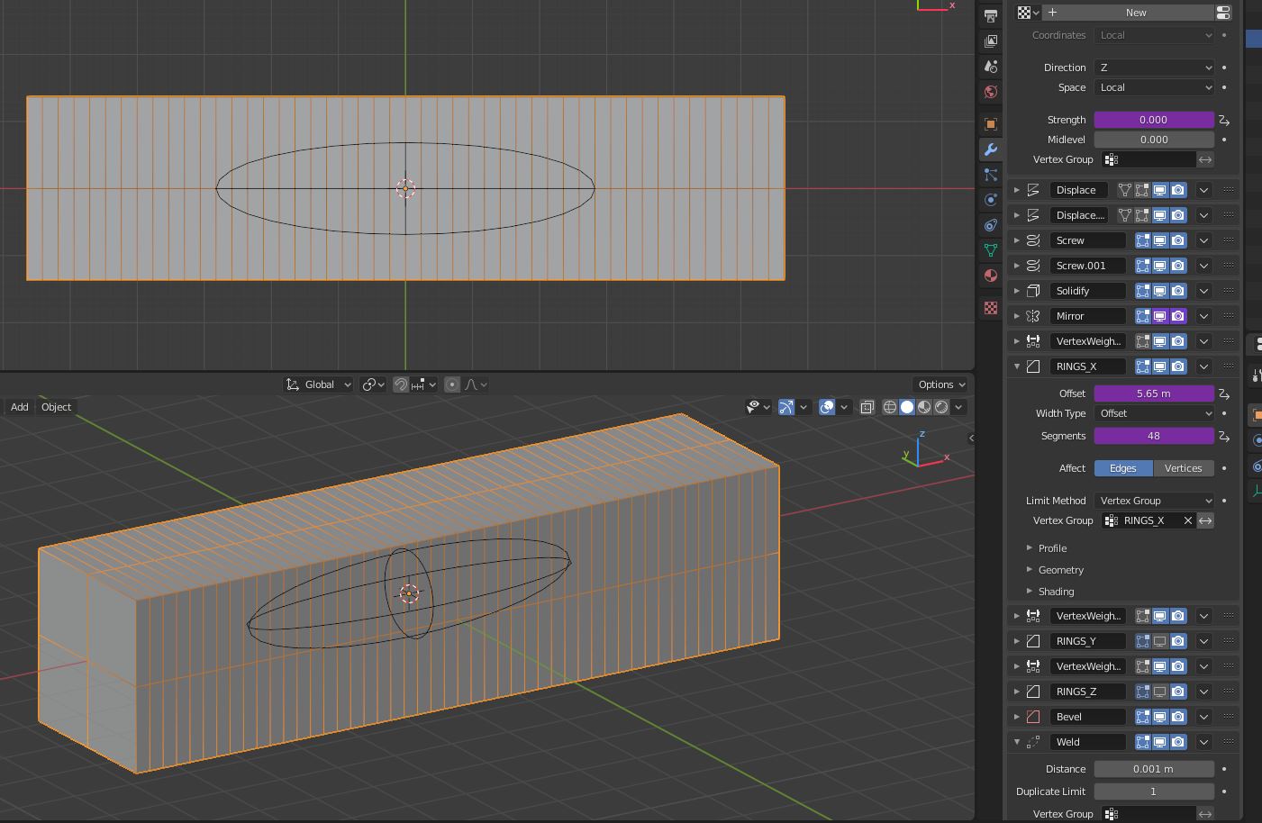Expand the Displace modifier panel
The height and width of the screenshot is (823, 1262).
pyautogui.click(x=1017, y=190)
